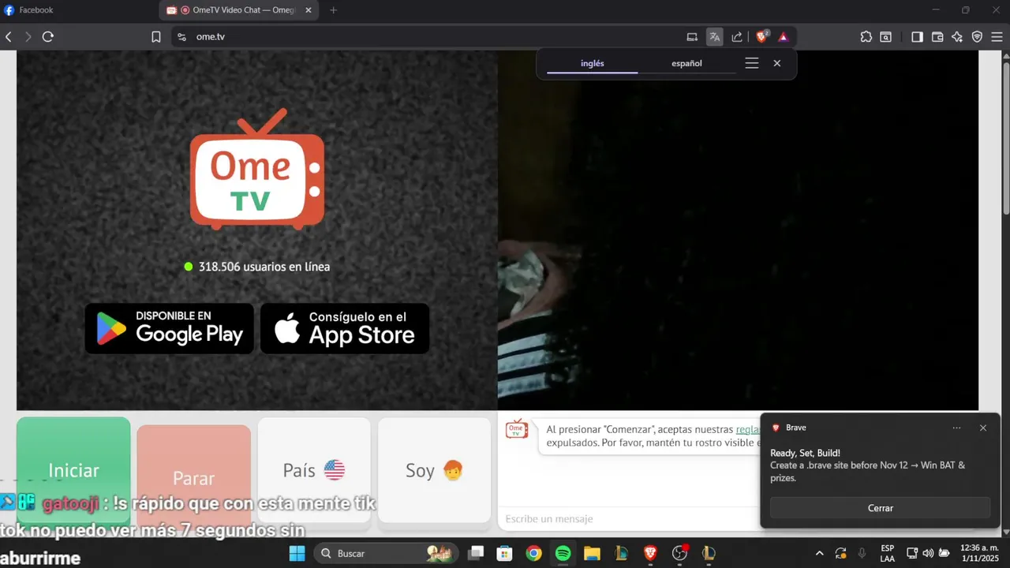Install the site as an app

point(692,37)
